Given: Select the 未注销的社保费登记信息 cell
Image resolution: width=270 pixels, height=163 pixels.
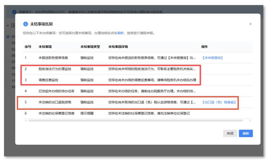Looking at the screenshot, I should point(56,113).
